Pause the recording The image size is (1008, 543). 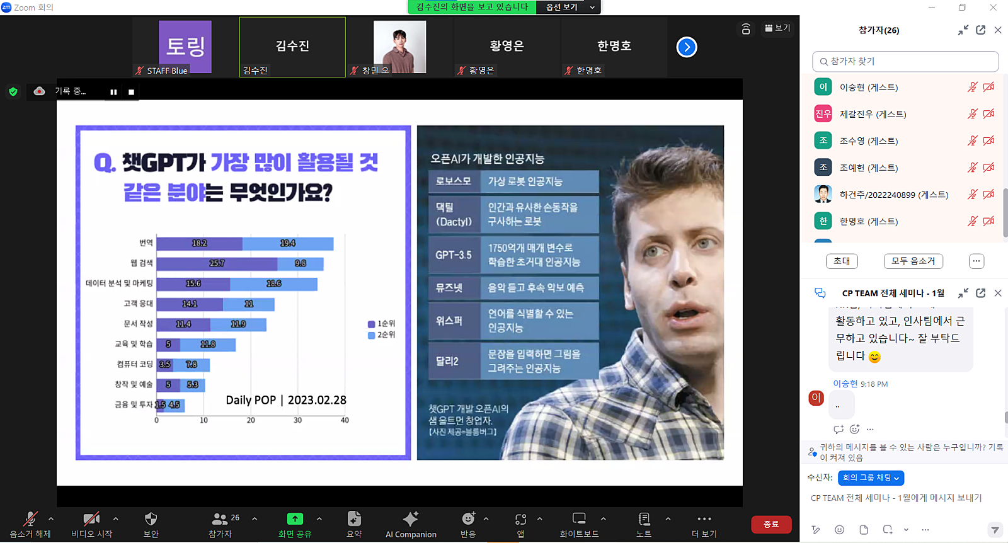(x=113, y=92)
